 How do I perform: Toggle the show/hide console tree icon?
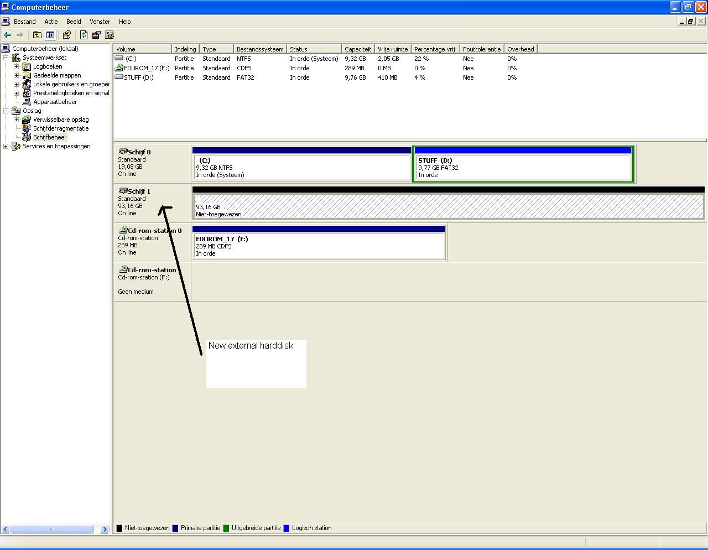pos(50,35)
